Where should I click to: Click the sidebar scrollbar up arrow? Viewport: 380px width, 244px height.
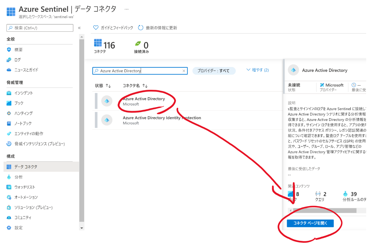[x=82, y=37]
